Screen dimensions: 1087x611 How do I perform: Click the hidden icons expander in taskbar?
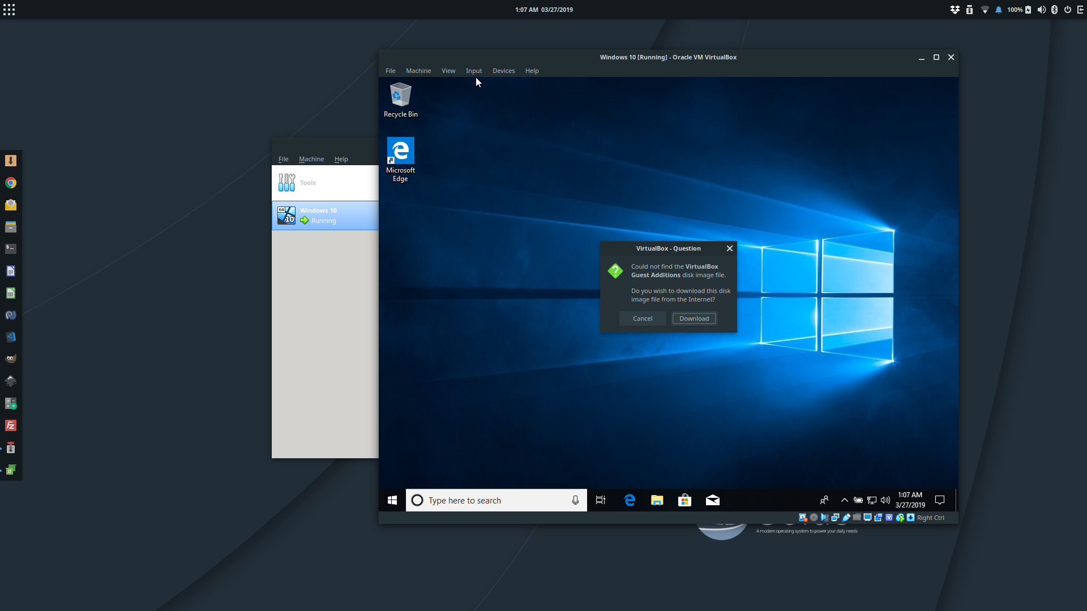click(843, 500)
